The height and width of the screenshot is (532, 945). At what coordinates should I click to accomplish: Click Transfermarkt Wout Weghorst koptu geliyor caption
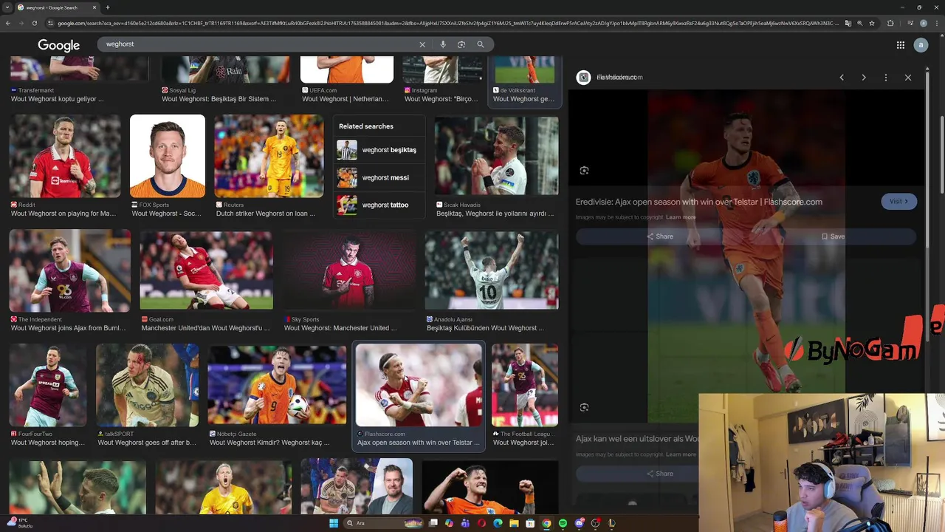[x=57, y=99]
